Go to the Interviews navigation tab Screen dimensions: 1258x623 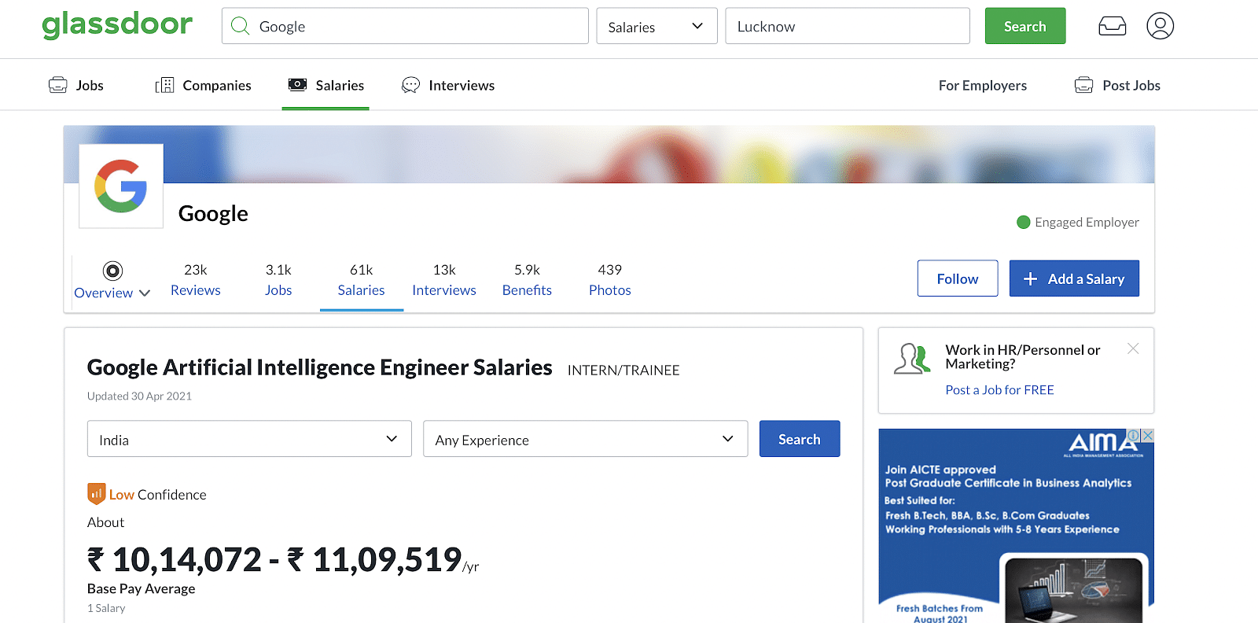[x=448, y=85]
